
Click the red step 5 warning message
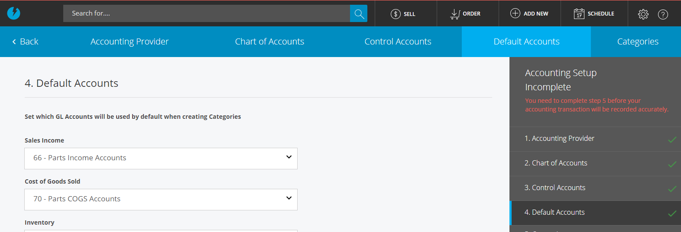click(597, 105)
